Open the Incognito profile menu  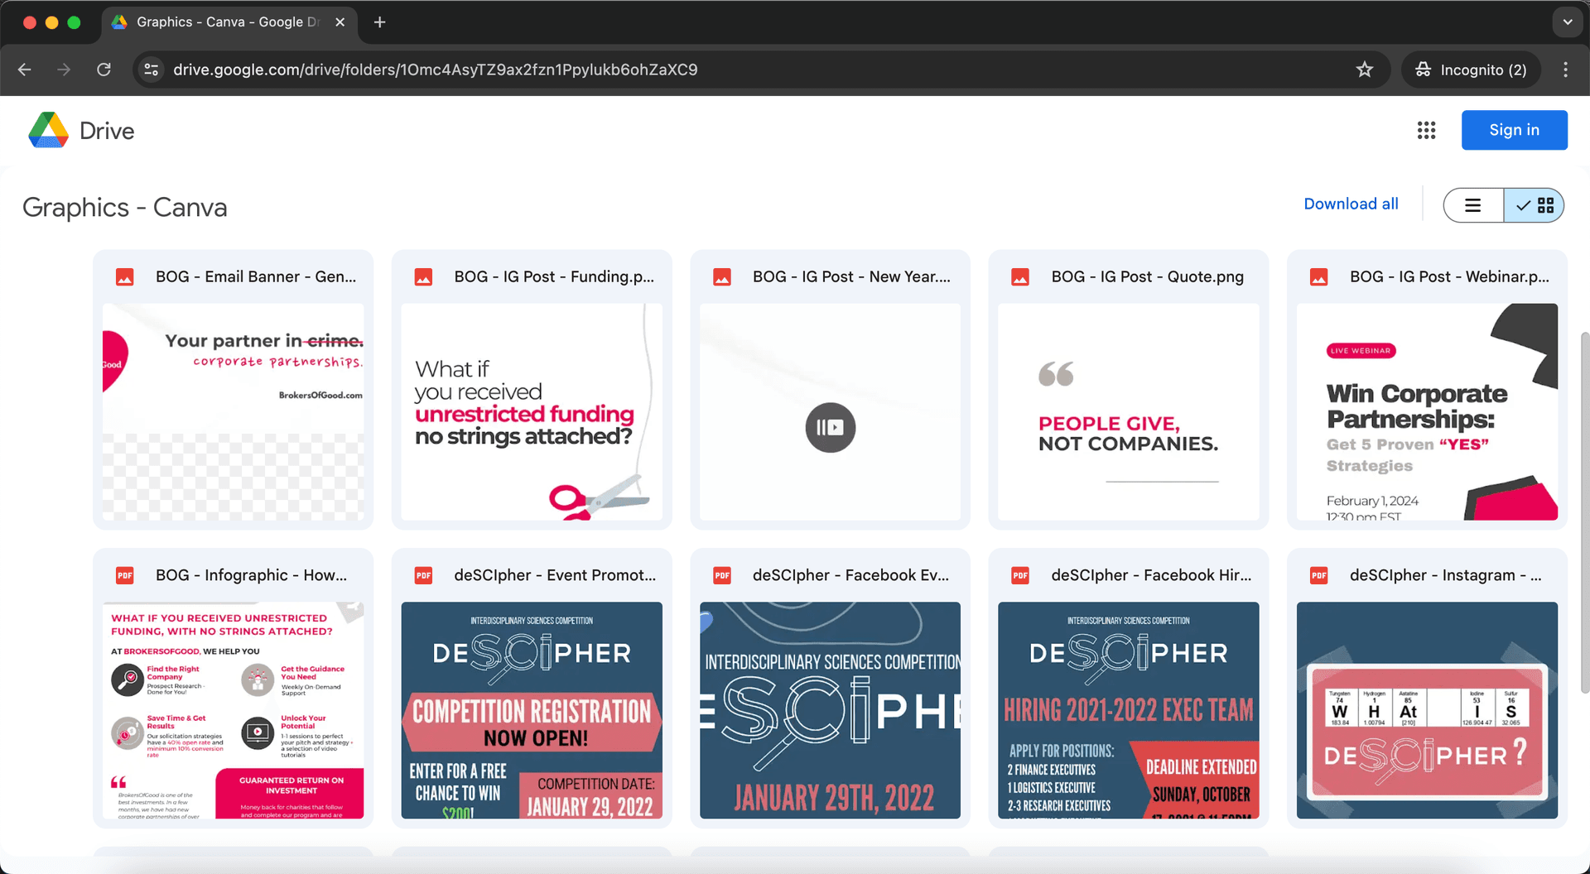tap(1471, 70)
